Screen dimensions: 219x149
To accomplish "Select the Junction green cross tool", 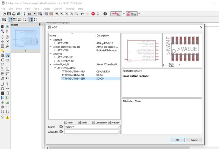I will (x=2, y=102).
